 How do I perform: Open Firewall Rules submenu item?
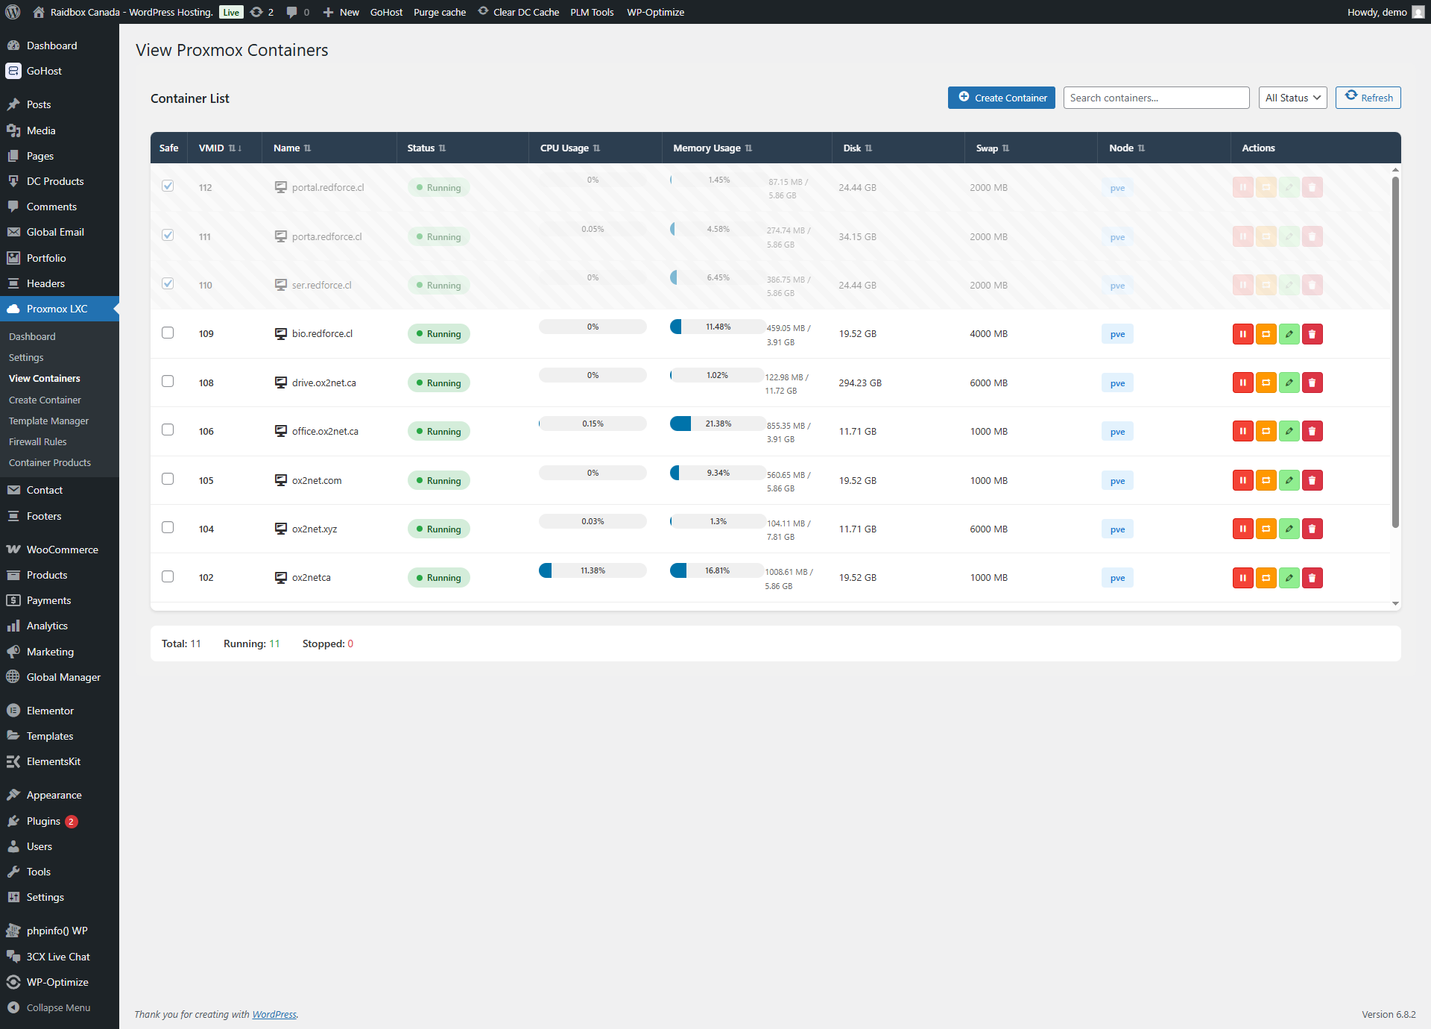(x=37, y=441)
